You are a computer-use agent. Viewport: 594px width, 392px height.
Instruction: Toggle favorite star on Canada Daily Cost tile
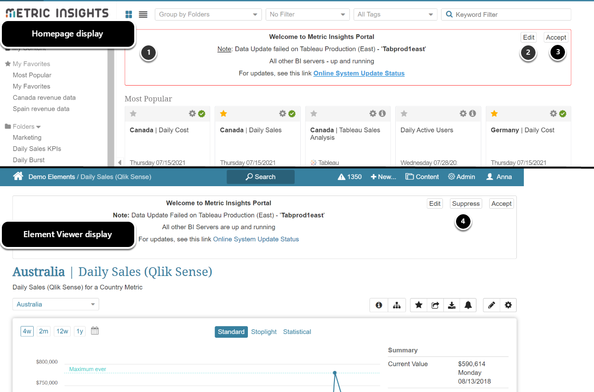tap(133, 114)
